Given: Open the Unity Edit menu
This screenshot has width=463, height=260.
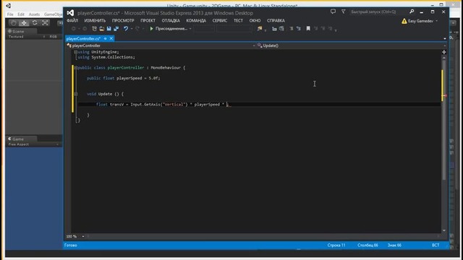Looking at the screenshot, I should (x=21, y=14).
